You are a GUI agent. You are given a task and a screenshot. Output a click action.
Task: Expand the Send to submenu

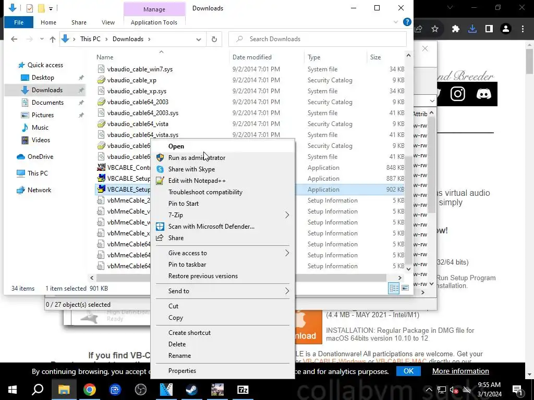click(223, 291)
